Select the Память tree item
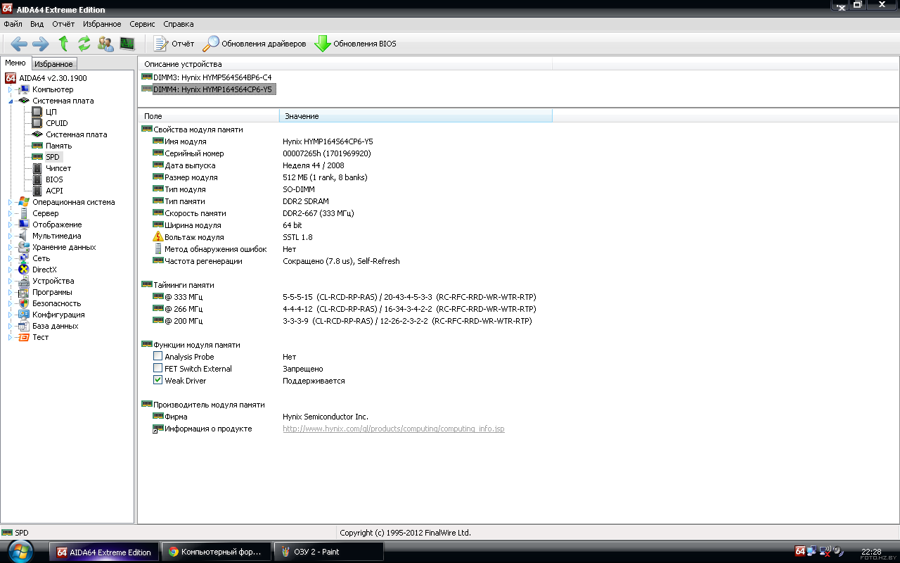This screenshot has height=563, width=900. [x=58, y=146]
